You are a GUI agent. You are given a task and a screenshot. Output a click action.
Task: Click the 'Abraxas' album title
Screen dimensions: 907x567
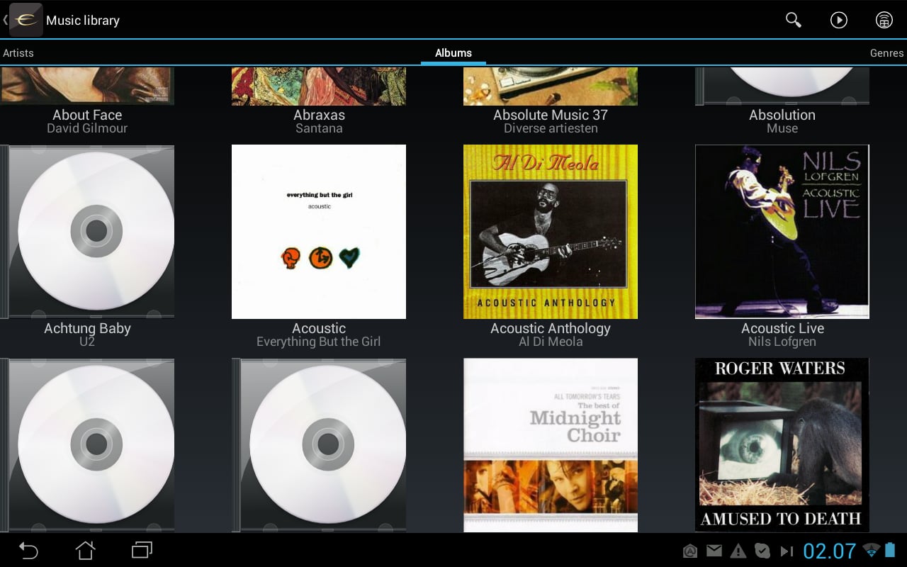point(319,115)
